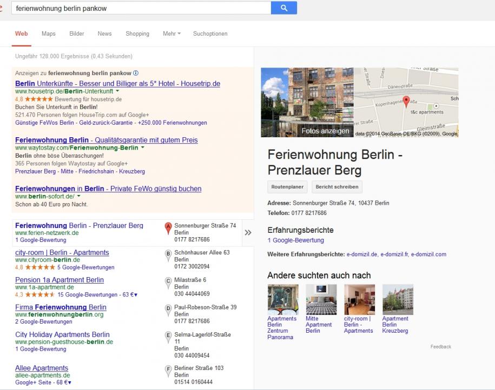The width and height of the screenshot is (495, 390).
Task: Switch to the Bilder tab
Action: [x=77, y=33]
